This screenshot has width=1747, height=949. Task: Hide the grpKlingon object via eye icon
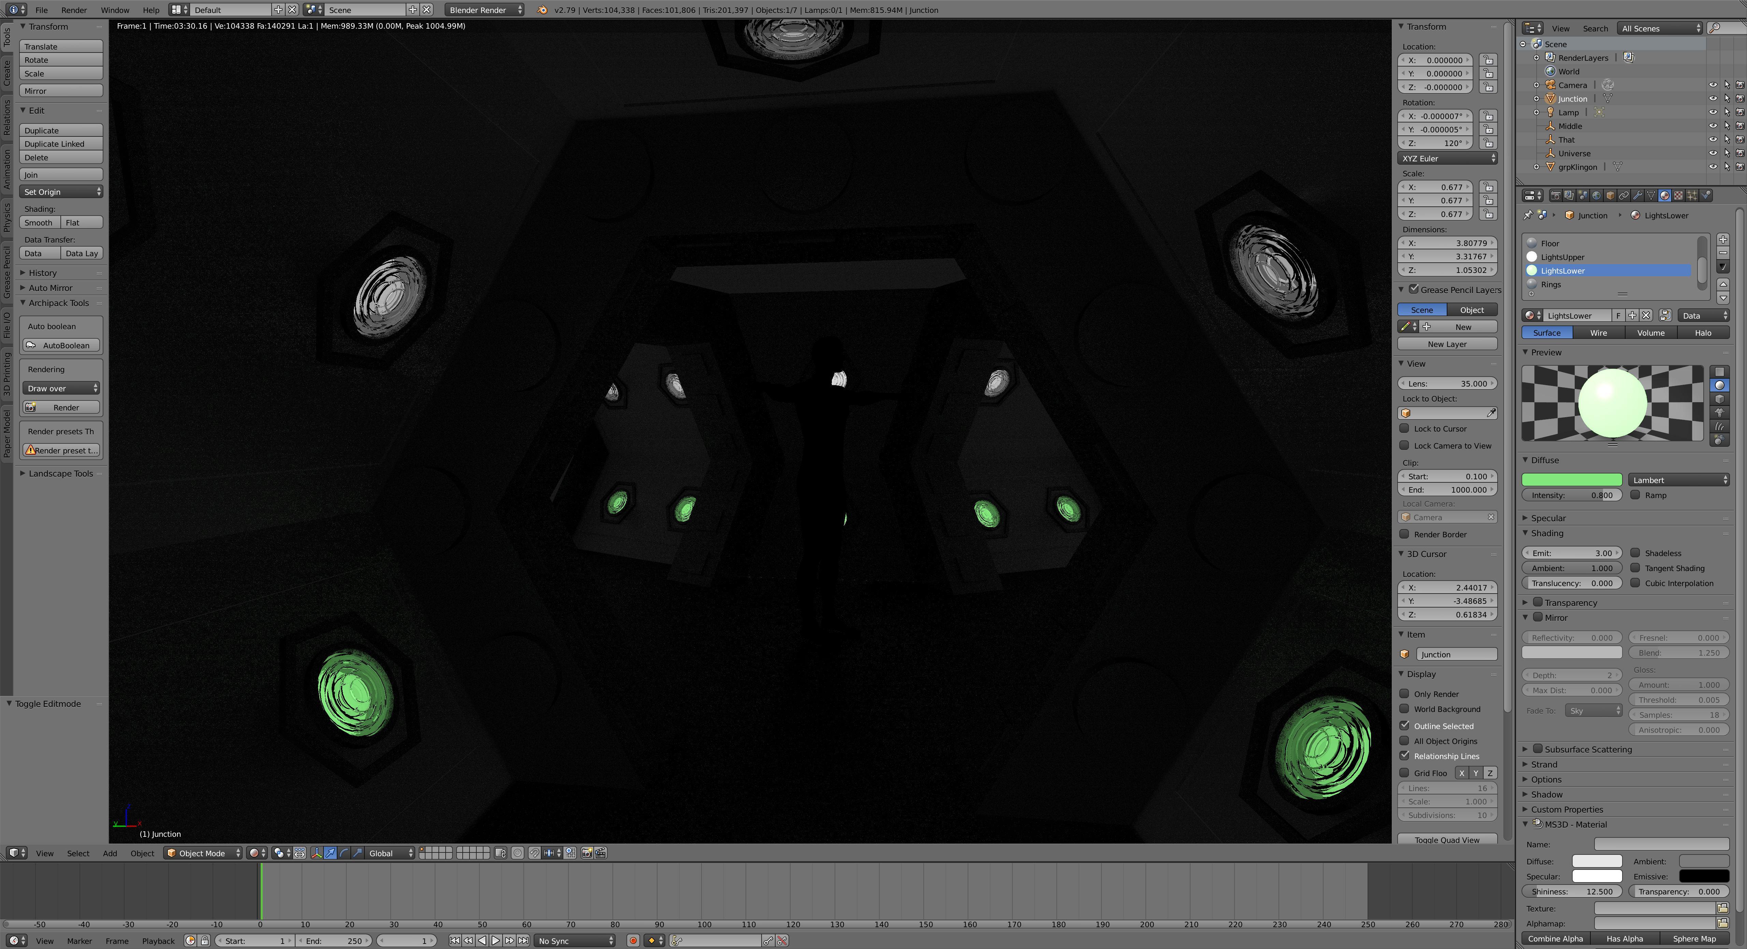[x=1713, y=167]
